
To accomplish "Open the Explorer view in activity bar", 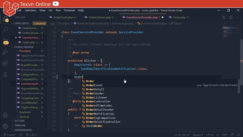I will coord(5,19).
